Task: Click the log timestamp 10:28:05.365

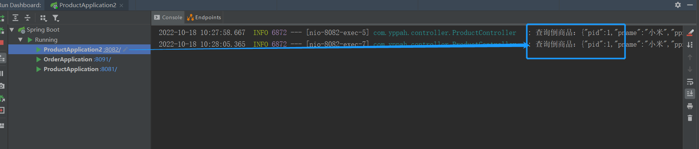Action: pyautogui.click(x=222, y=44)
